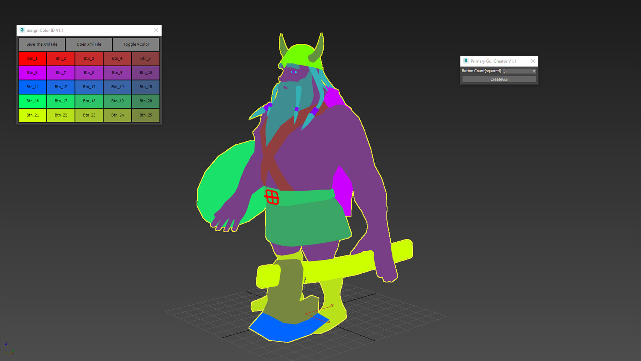The image size is (641, 361).
Task: Select the bright red Btn_1 color swatch
Action: (x=32, y=58)
